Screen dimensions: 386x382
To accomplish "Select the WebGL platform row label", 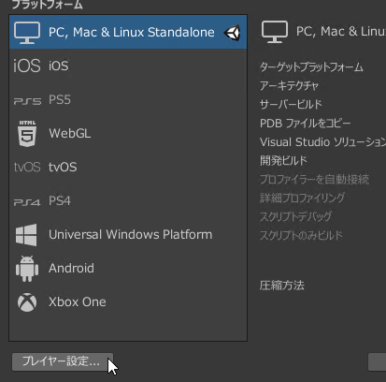I will [x=70, y=133].
